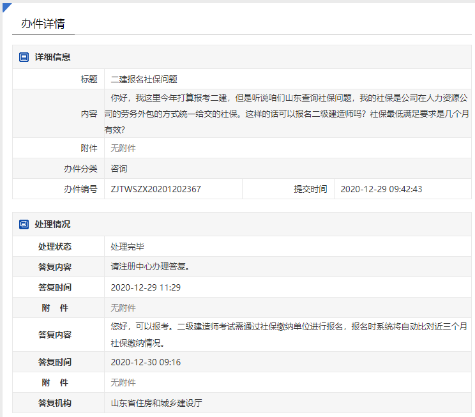Click reply time 2020-12-29 11:29

click(146, 287)
